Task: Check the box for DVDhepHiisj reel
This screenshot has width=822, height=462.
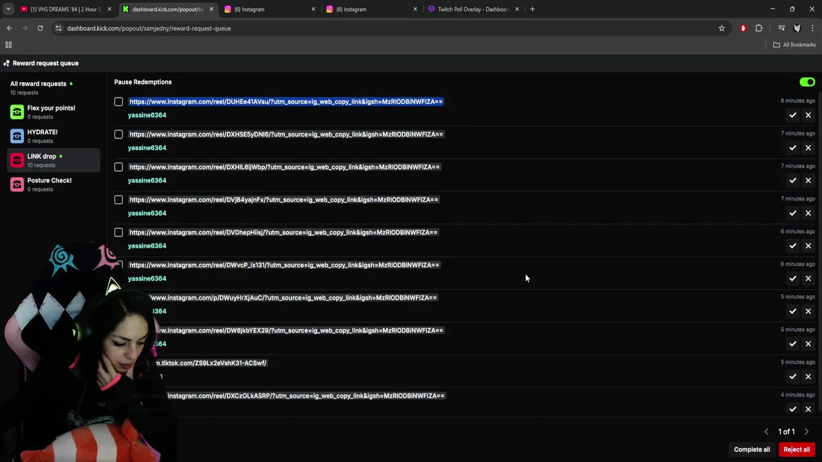Action: coord(119,233)
